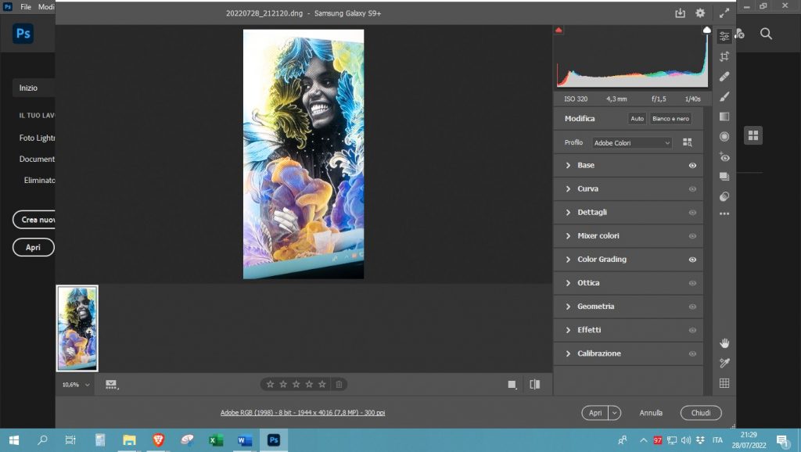Open the Healing tool

[724, 76]
